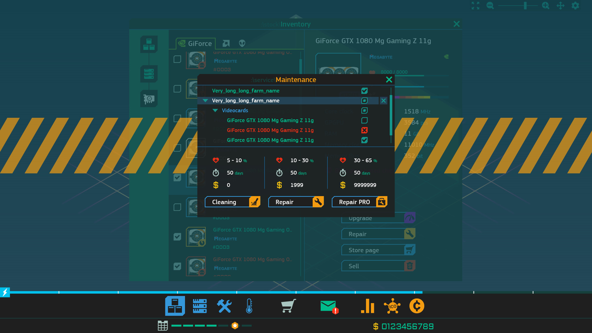The height and width of the screenshot is (333, 592).
Task: Open the temperature panel via thermometer icon
Action: (249, 306)
